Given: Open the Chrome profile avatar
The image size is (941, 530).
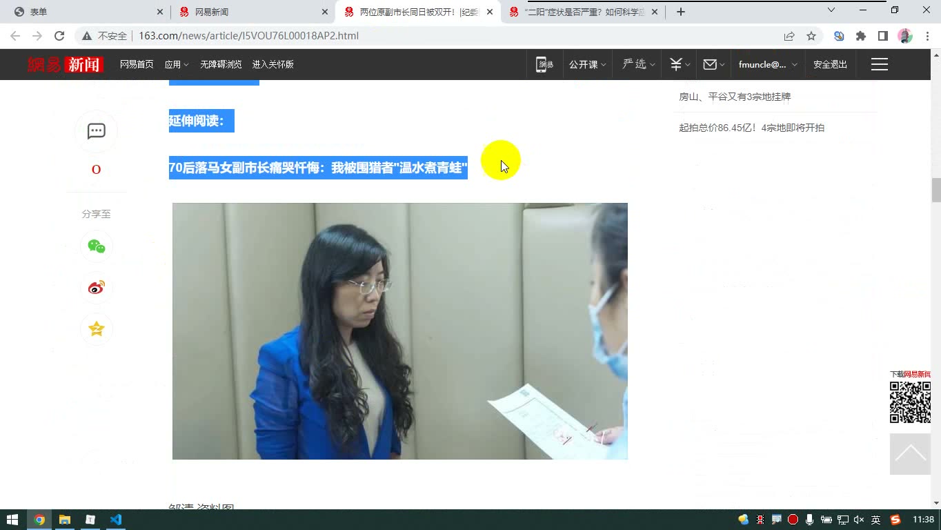Looking at the screenshot, I should pos(904,36).
